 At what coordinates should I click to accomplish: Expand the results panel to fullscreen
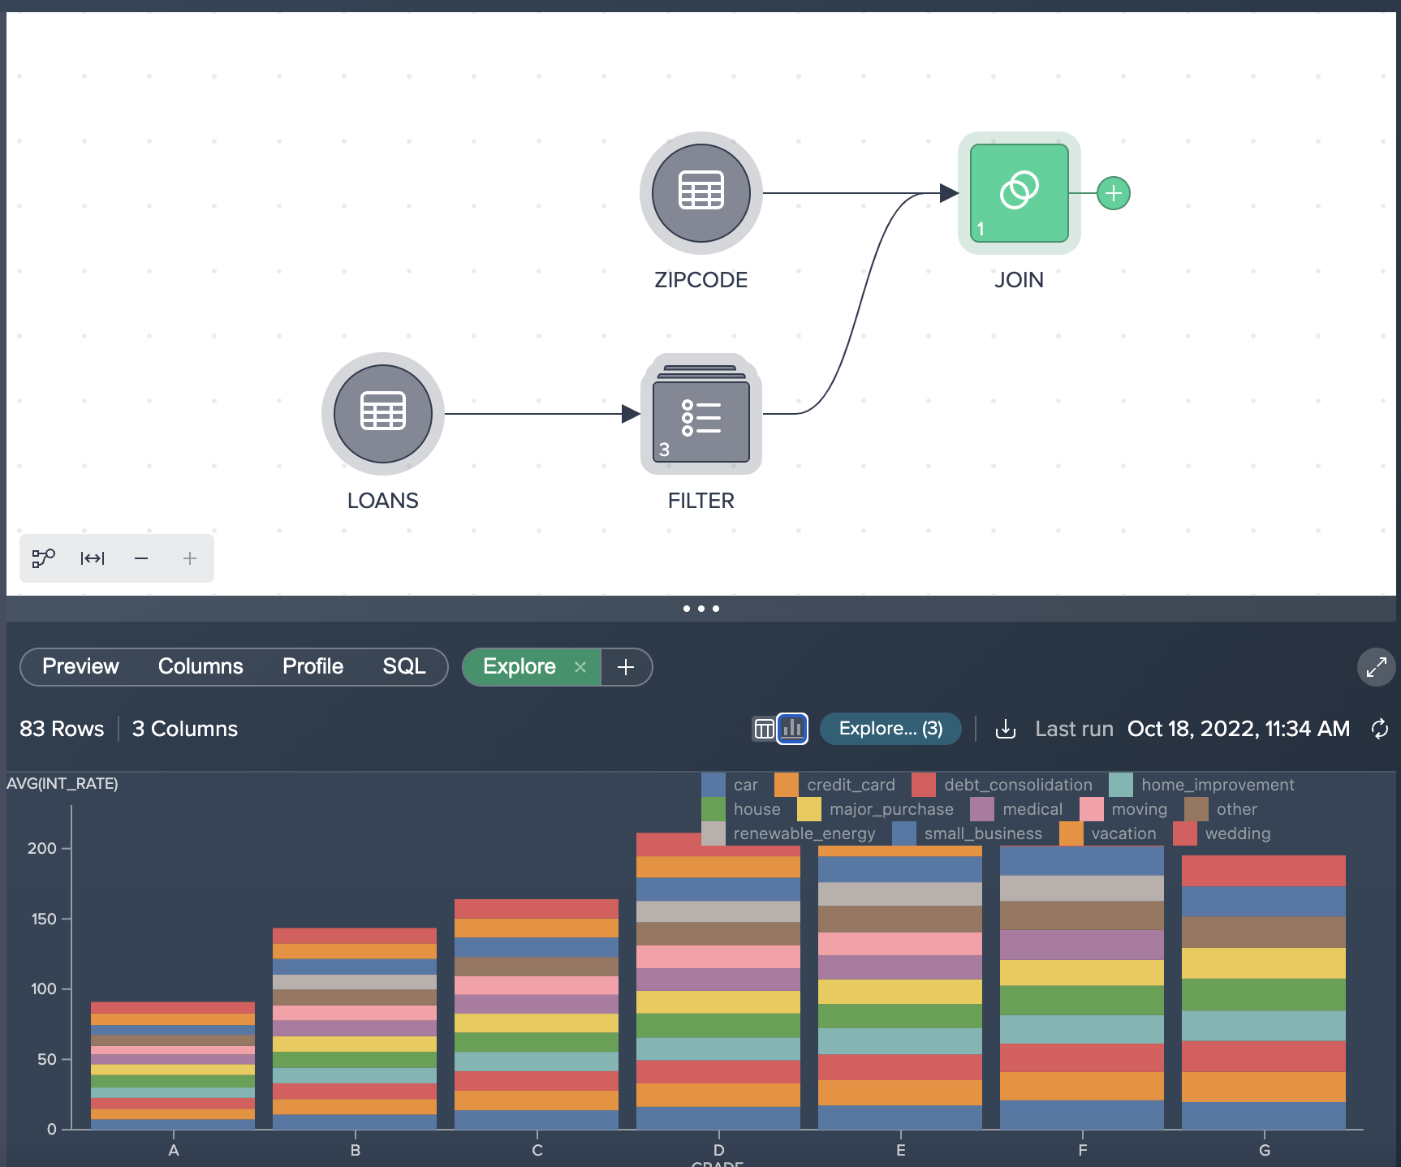point(1376,667)
